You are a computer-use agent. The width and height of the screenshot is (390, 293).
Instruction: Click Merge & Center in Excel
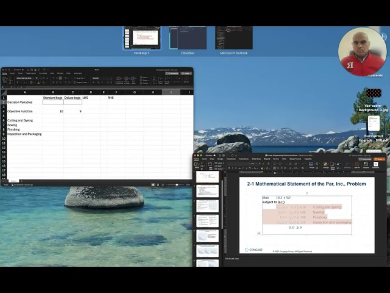pos(81,82)
